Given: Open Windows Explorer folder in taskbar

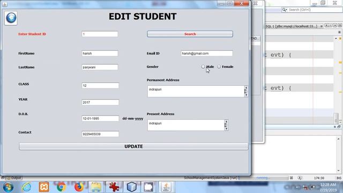Looking at the screenshot, I should pos(96,187).
